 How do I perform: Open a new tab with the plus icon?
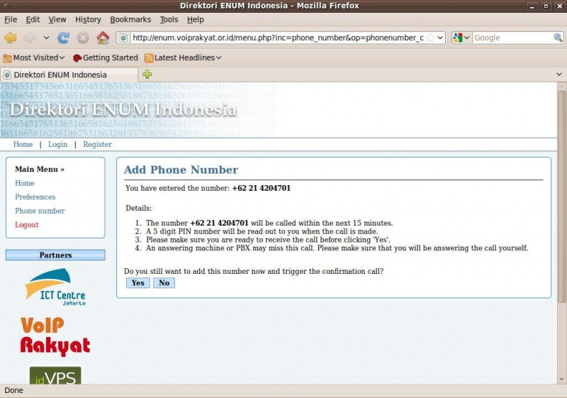pyautogui.click(x=147, y=74)
